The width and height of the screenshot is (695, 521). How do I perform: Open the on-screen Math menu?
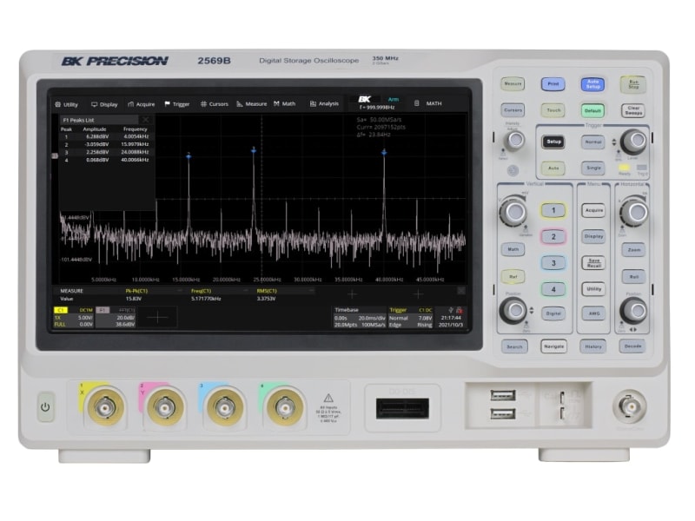285,103
